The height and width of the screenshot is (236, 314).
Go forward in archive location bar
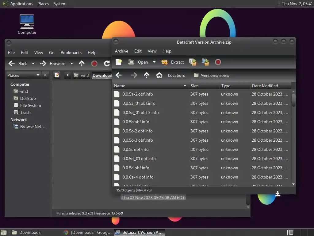pyautogui.click(x=134, y=75)
